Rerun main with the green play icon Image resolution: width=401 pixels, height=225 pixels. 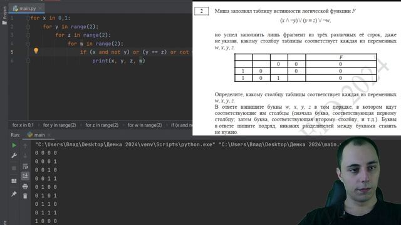click(14, 145)
